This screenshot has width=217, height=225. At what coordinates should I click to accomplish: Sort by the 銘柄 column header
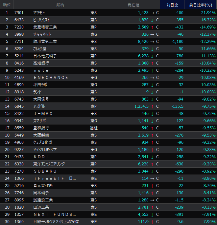(60, 5)
